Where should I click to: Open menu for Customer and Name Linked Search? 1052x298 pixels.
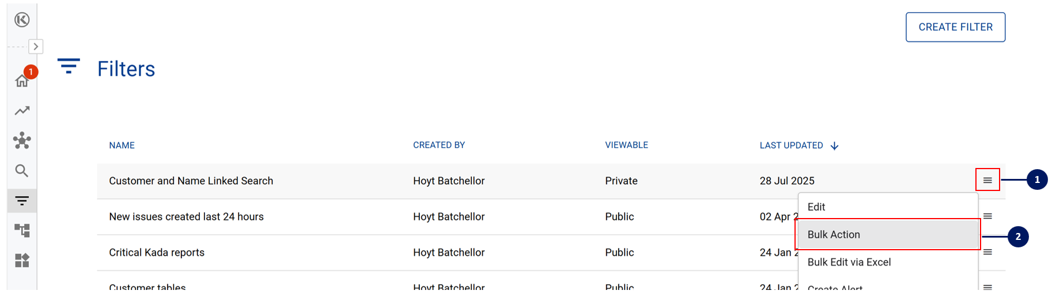(987, 180)
